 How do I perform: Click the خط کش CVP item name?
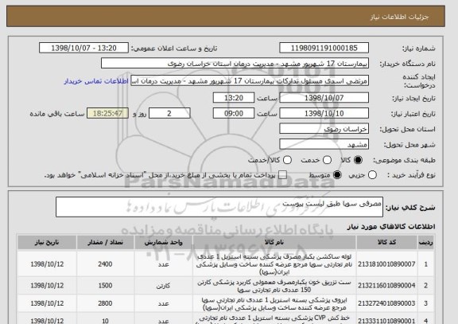click(x=274, y=319)
